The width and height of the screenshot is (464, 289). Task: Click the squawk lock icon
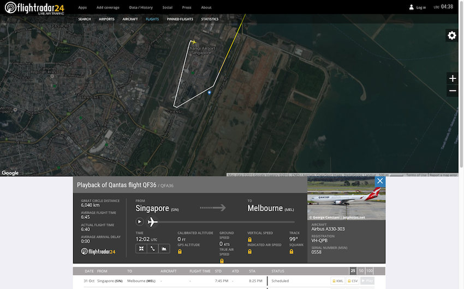pos(292,251)
